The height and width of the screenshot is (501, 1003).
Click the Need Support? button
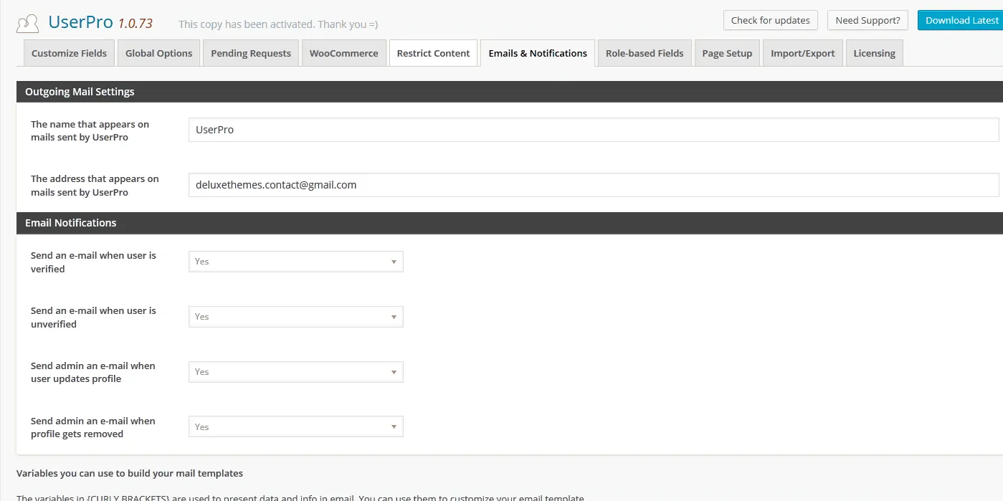tap(868, 20)
